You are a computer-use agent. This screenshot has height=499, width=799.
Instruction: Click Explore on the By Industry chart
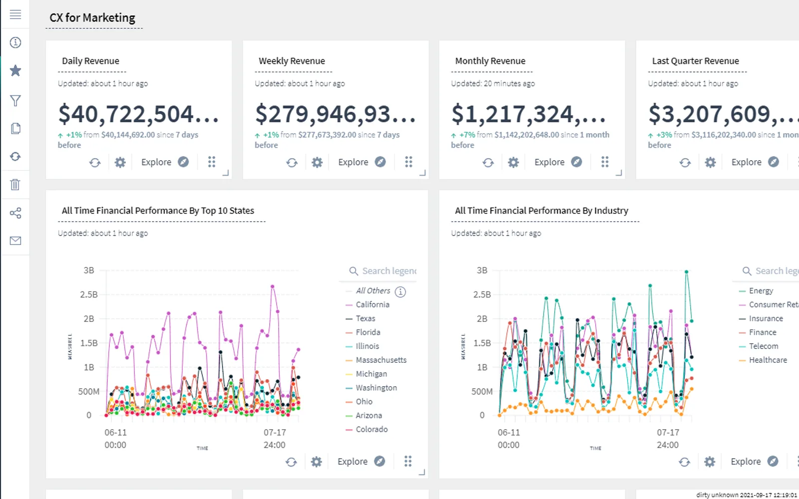pyautogui.click(x=755, y=462)
